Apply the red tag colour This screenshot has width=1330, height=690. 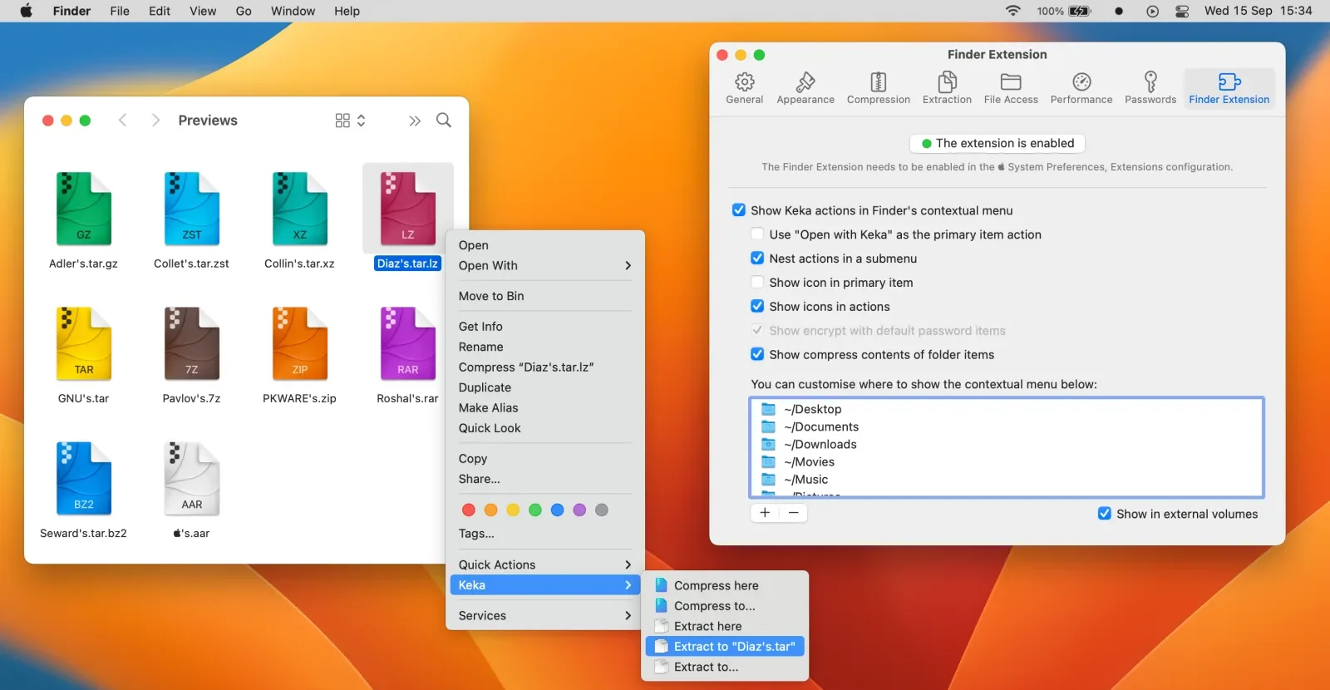tap(469, 510)
